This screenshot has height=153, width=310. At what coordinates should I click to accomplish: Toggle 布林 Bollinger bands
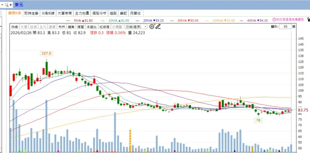pyautogui.click(x=61, y=27)
